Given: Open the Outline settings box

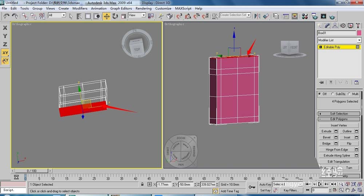Looking at the screenshot, I should pyautogui.click(x=357, y=131).
